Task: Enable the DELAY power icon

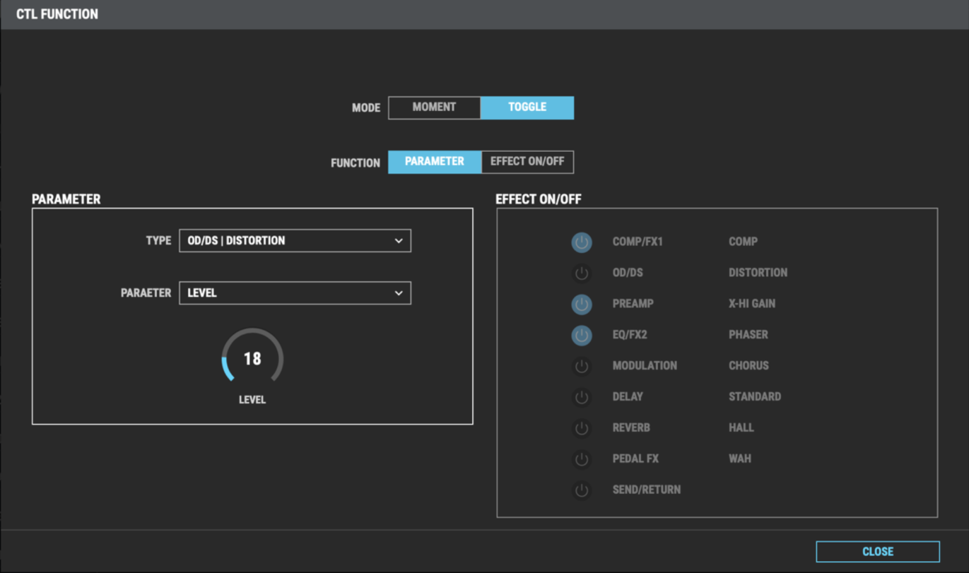Action: [x=581, y=397]
